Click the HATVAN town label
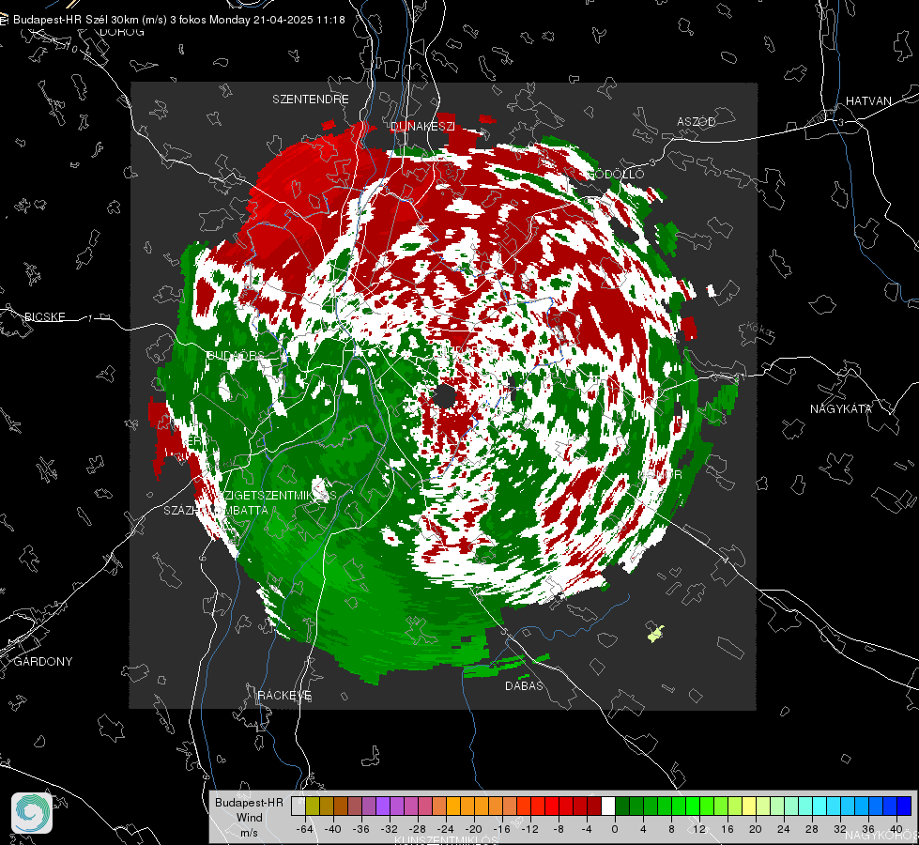Viewport: 919px width, 845px height. (868, 101)
